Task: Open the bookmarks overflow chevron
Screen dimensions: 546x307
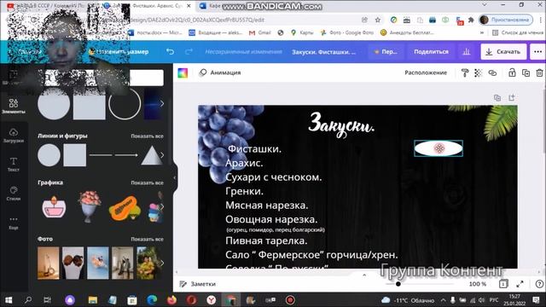Action: tap(482, 32)
